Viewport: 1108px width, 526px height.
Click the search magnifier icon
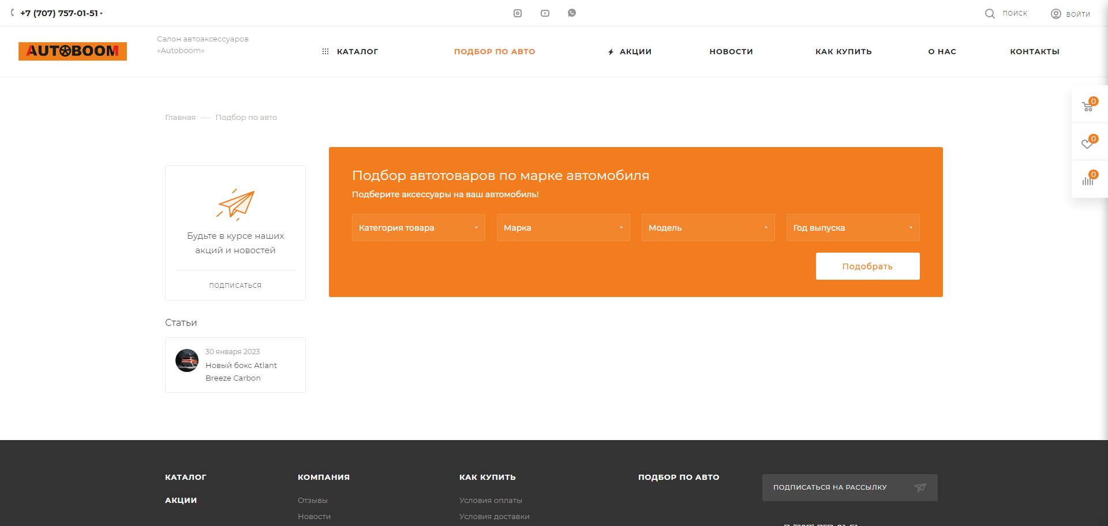[990, 13]
